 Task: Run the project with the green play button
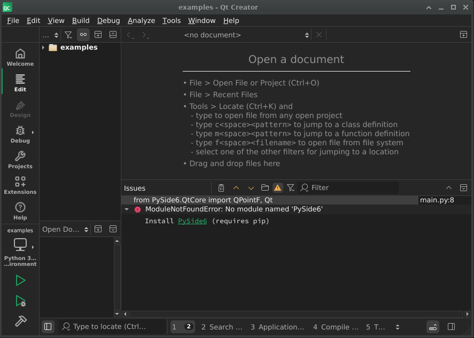[20, 281]
